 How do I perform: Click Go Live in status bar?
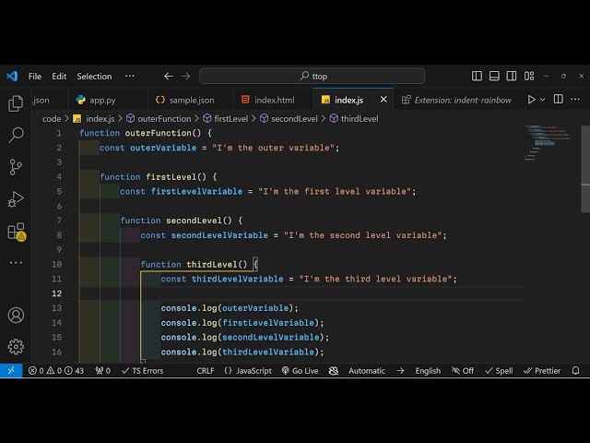point(299,371)
